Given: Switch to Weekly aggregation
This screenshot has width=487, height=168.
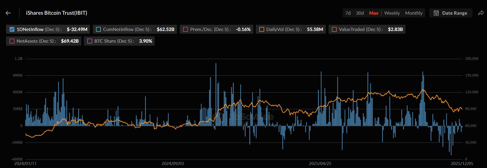Looking at the screenshot, I should click(392, 13).
